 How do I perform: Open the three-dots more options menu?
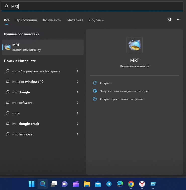pos(179,20)
